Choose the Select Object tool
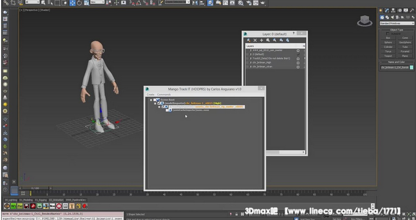 pos(43,3)
